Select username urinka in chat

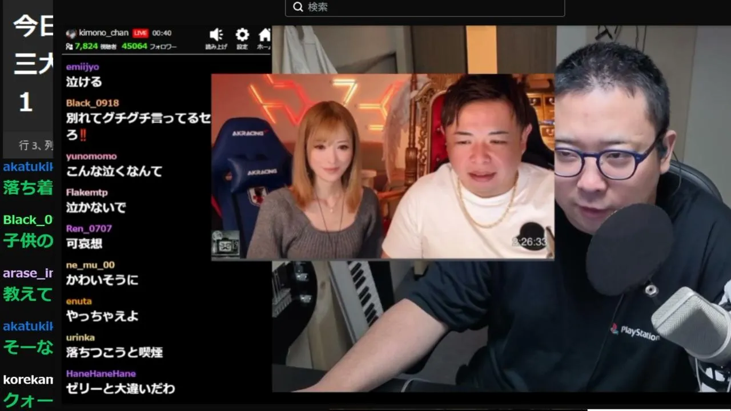click(80, 337)
